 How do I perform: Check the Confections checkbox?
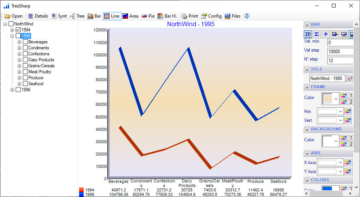[x=25, y=54]
